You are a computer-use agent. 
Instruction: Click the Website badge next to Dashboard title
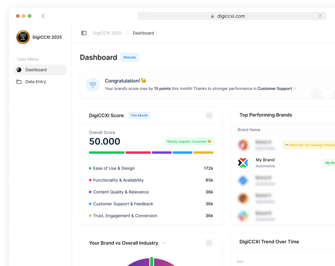click(130, 57)
